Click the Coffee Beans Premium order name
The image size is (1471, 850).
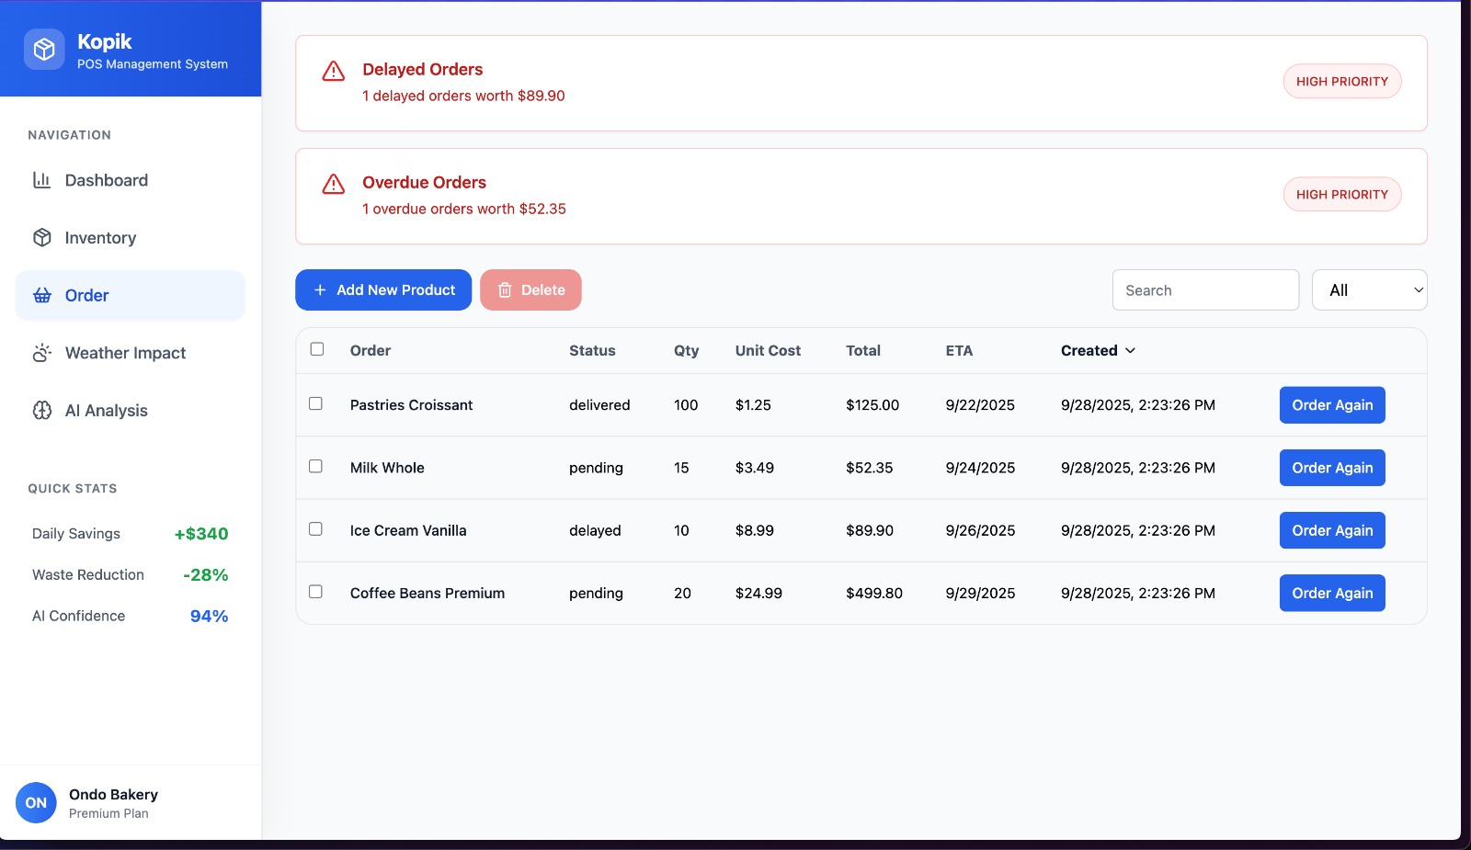tap(428, 593)
